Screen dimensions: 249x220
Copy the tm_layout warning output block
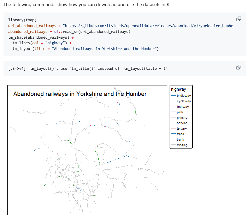238,67
